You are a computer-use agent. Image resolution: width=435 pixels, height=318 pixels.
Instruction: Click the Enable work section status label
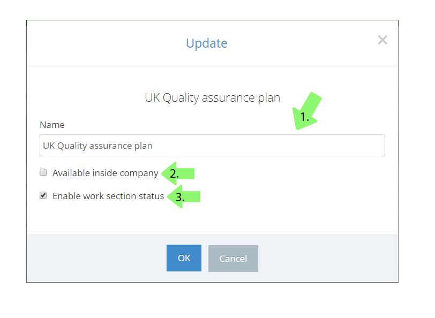coord(108,196)
